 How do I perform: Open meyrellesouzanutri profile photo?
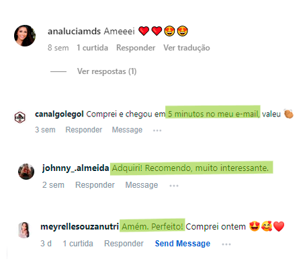(x=24, y=230)
